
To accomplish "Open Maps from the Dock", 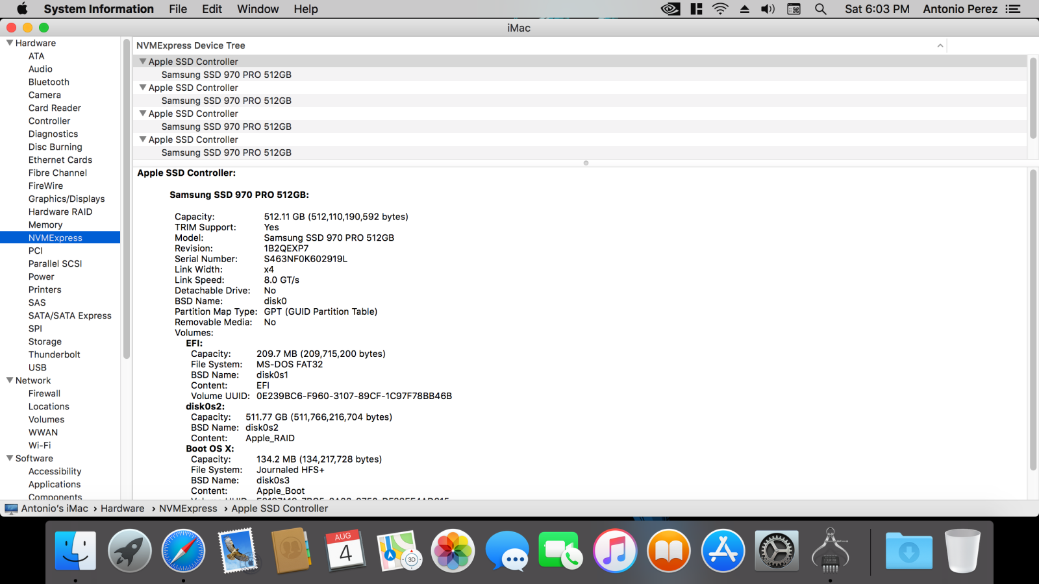I will tap(399, 551).
